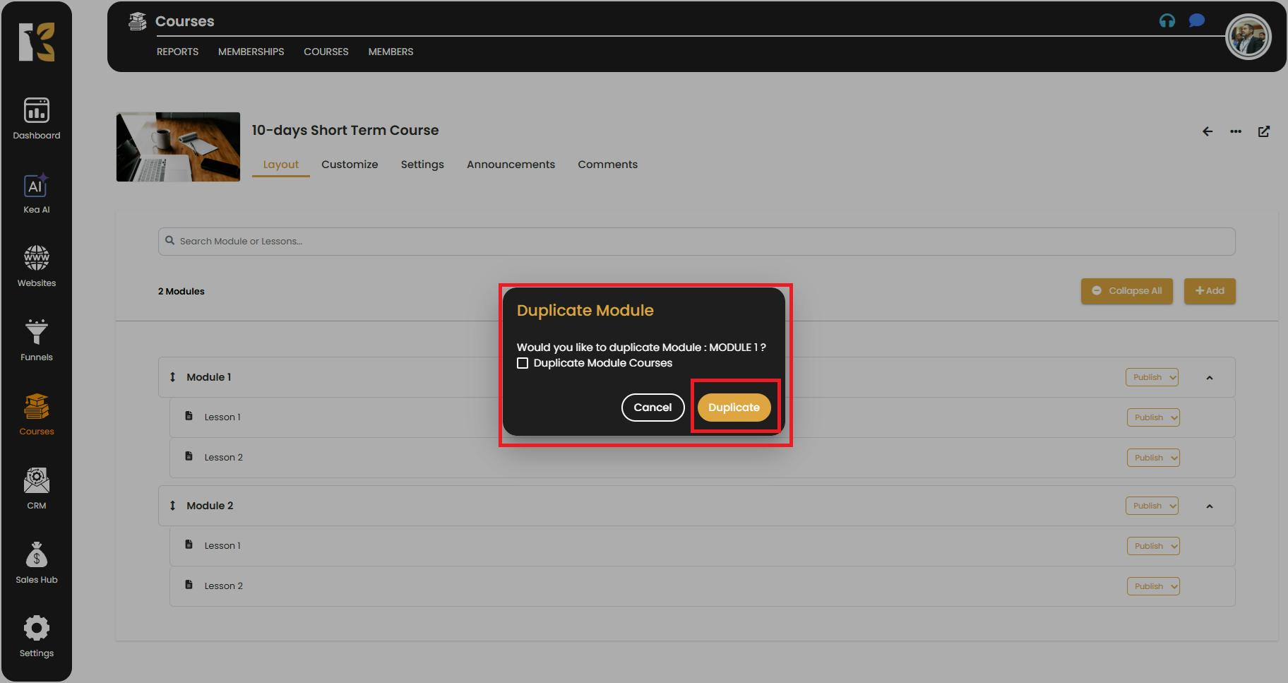
Task: Open the MEMBERSHIPS menu item
Action: [251, 52]
